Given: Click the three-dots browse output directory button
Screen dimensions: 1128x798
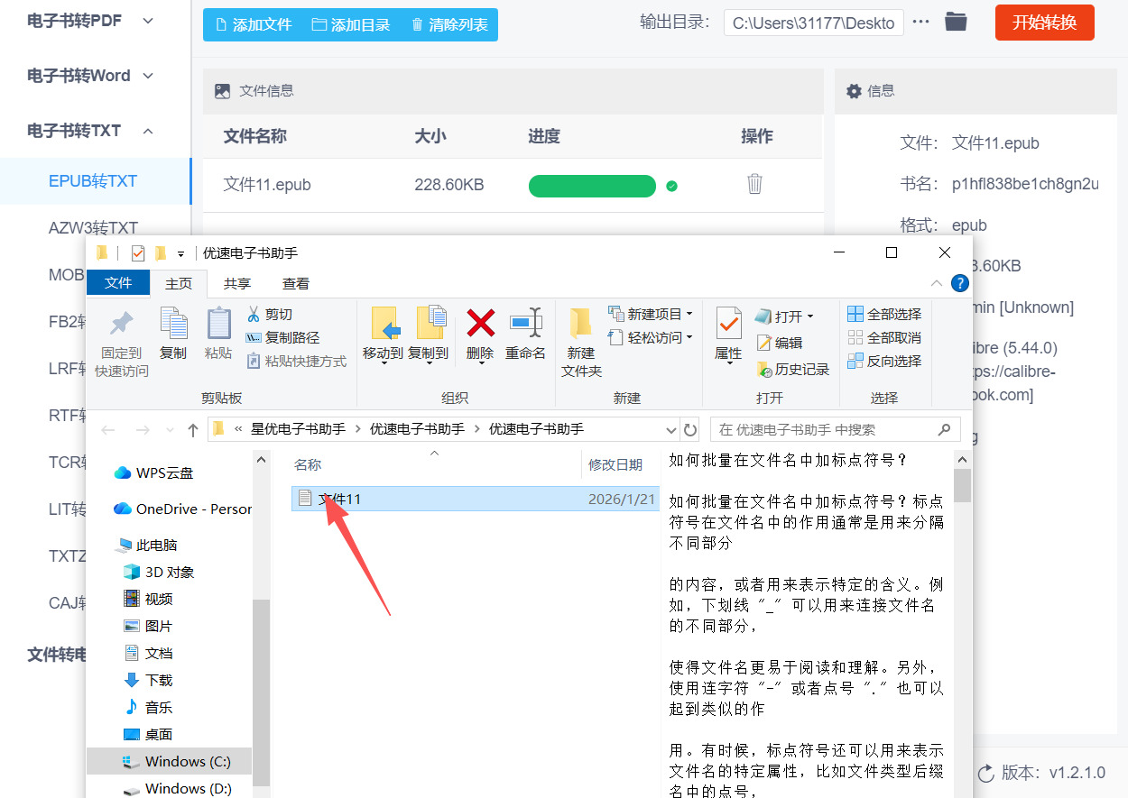Looking at the screenshot, I should pos(920,22).
